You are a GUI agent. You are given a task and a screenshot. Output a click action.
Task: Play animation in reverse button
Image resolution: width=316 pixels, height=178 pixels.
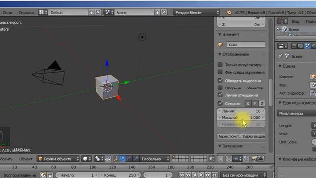[x=195, y=175]
